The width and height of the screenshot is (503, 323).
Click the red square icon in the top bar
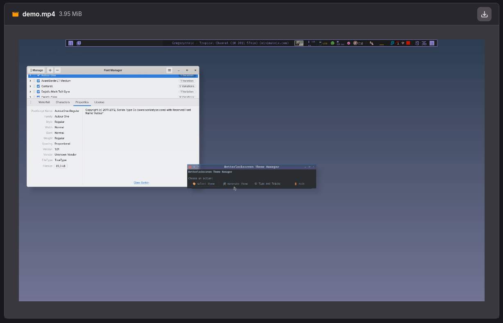pyautogui.click(x=408, y=43)
